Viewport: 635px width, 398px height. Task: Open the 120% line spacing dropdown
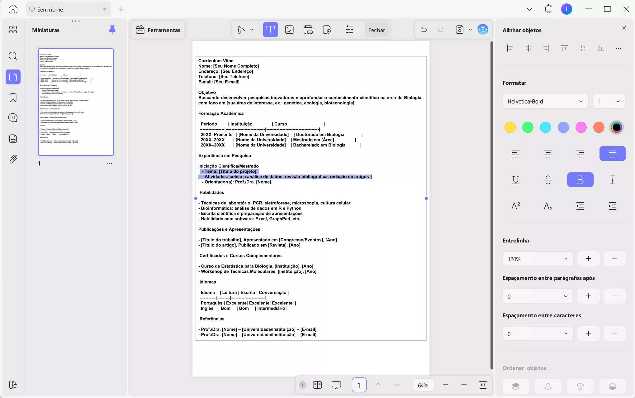click(x=538, y=259)
